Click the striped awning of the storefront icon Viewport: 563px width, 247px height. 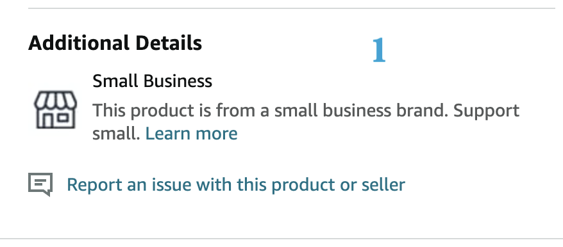click(55, 99)
